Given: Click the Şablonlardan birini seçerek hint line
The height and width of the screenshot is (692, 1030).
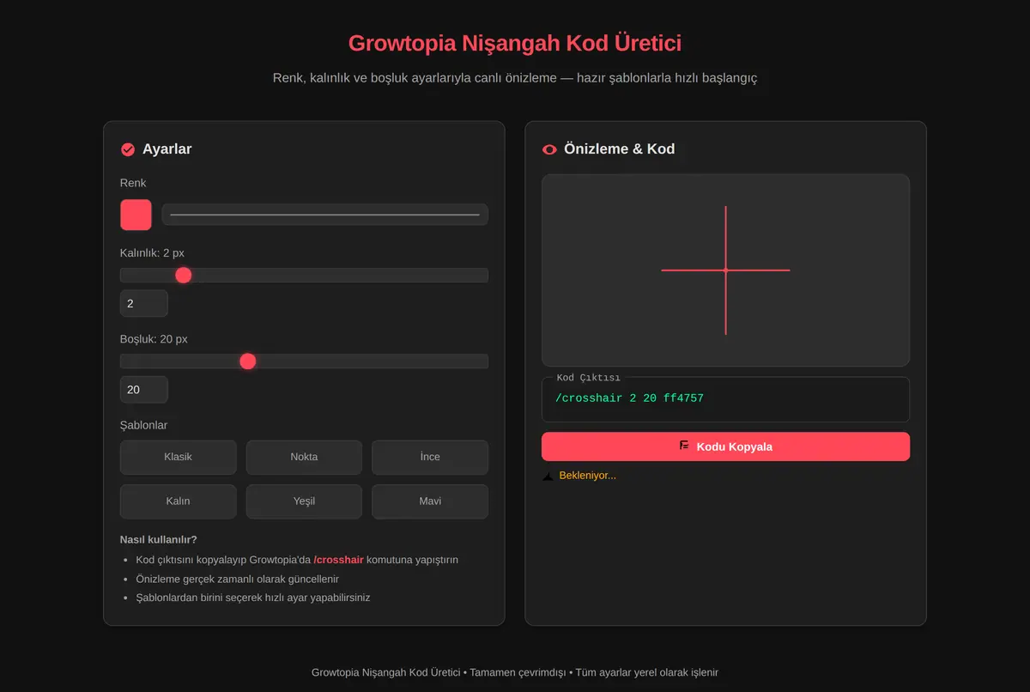Looking at the screenshot, I should (253, 598).
